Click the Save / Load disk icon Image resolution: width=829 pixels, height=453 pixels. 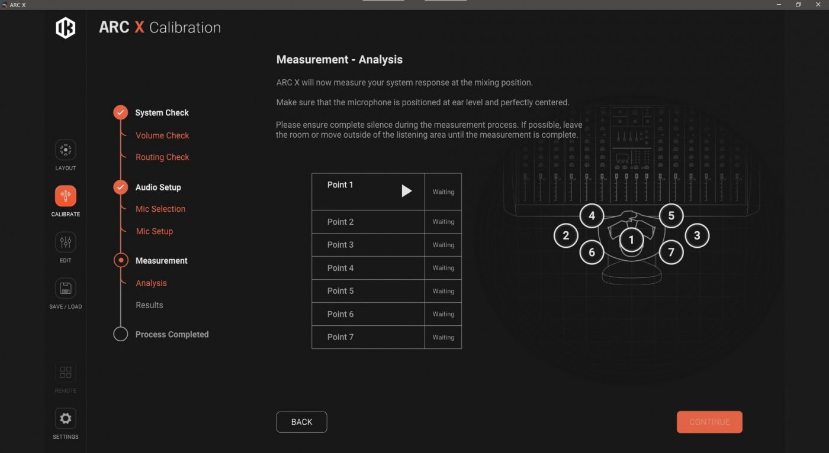pos(65,289)
